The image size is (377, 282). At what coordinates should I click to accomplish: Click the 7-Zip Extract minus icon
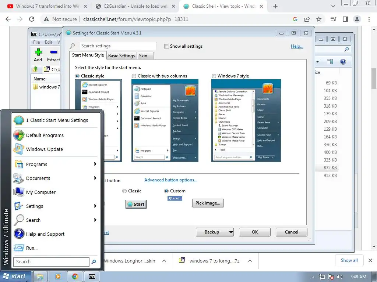(x=54, y=52)
